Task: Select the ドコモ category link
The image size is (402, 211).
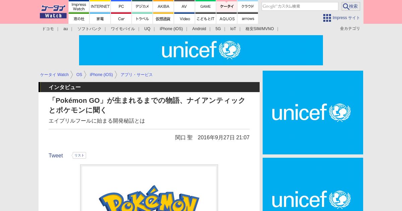Action: [48, 29]
